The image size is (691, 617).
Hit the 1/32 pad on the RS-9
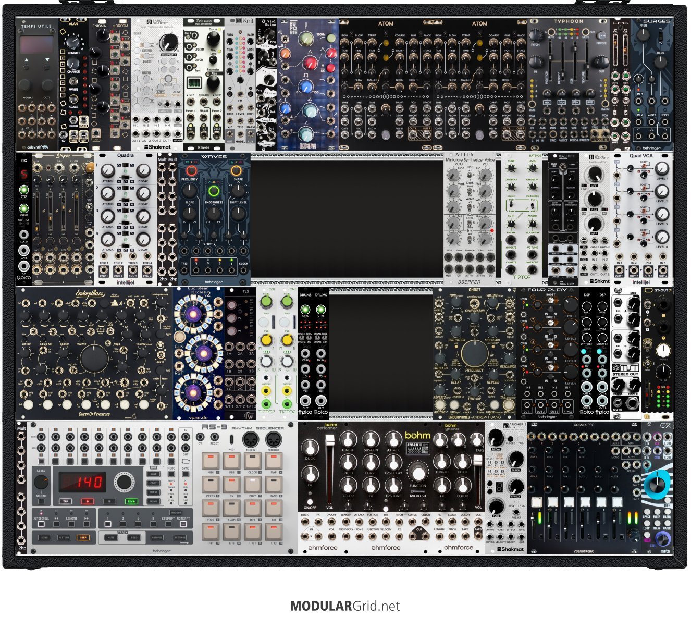[x=273, y=531]
